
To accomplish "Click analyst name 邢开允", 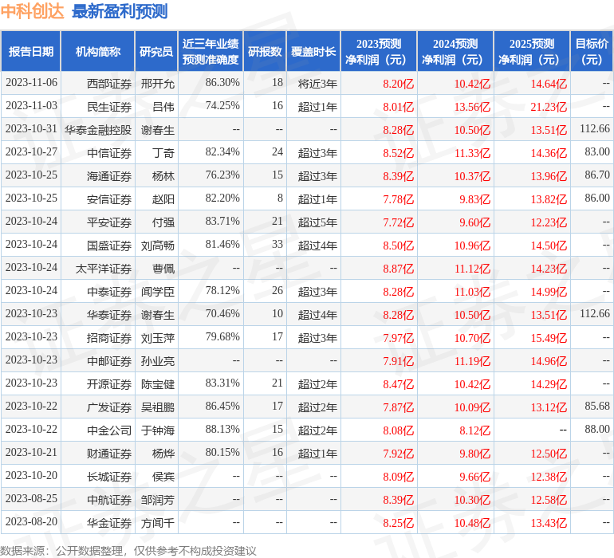I will [x=157, y=84].
